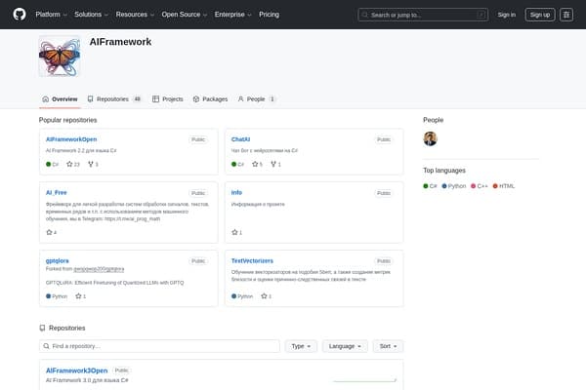This screenshot has width=586, height=390.
Task: Click the People sidebar heading
Action: 433,120
